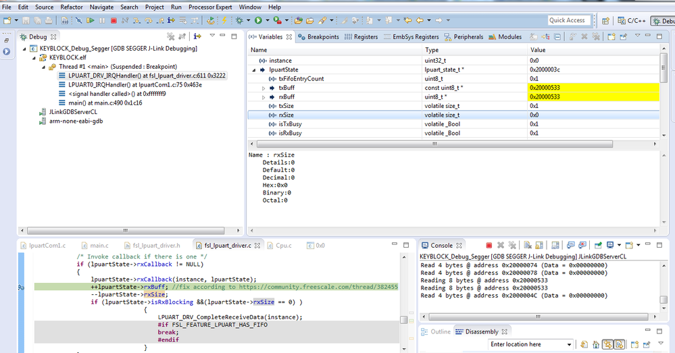Click the green Run launch icon
The width and height of the screenshot is (675, 353).
coord(258,20)
